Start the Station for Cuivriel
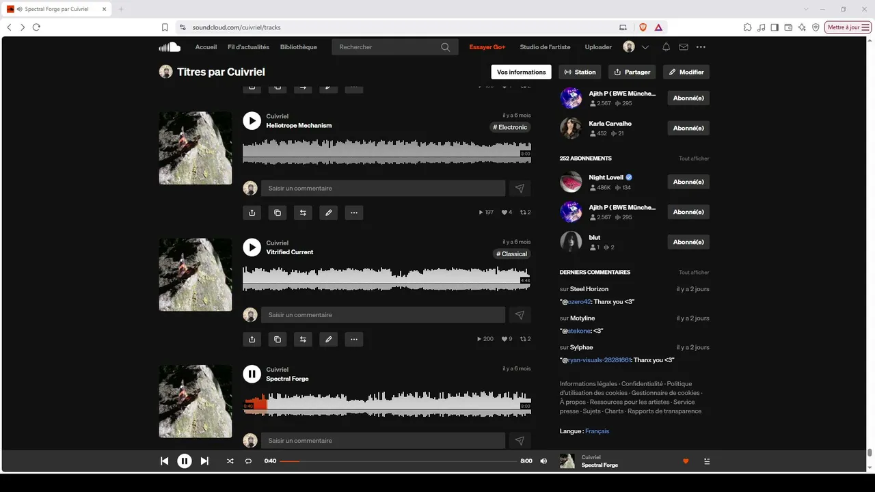This screenshot has height=492, width=875. click(580, 72)
